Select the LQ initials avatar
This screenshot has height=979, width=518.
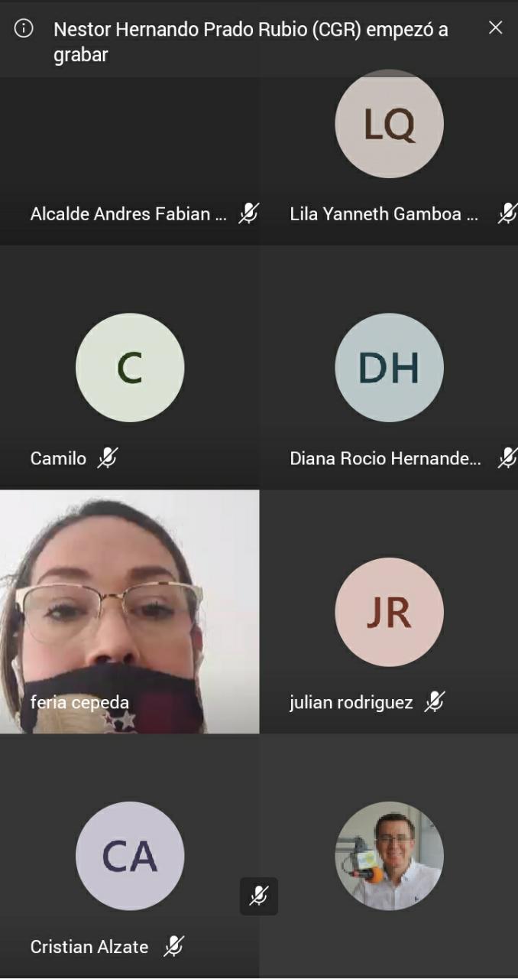pos(389,125)
